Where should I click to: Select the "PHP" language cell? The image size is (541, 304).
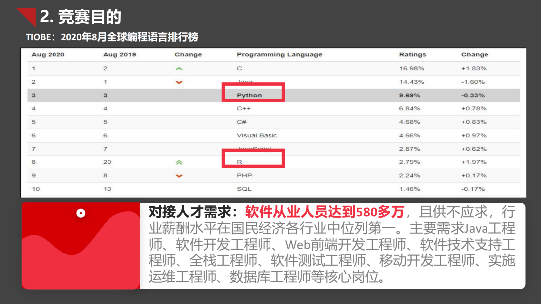pos(244,175)
